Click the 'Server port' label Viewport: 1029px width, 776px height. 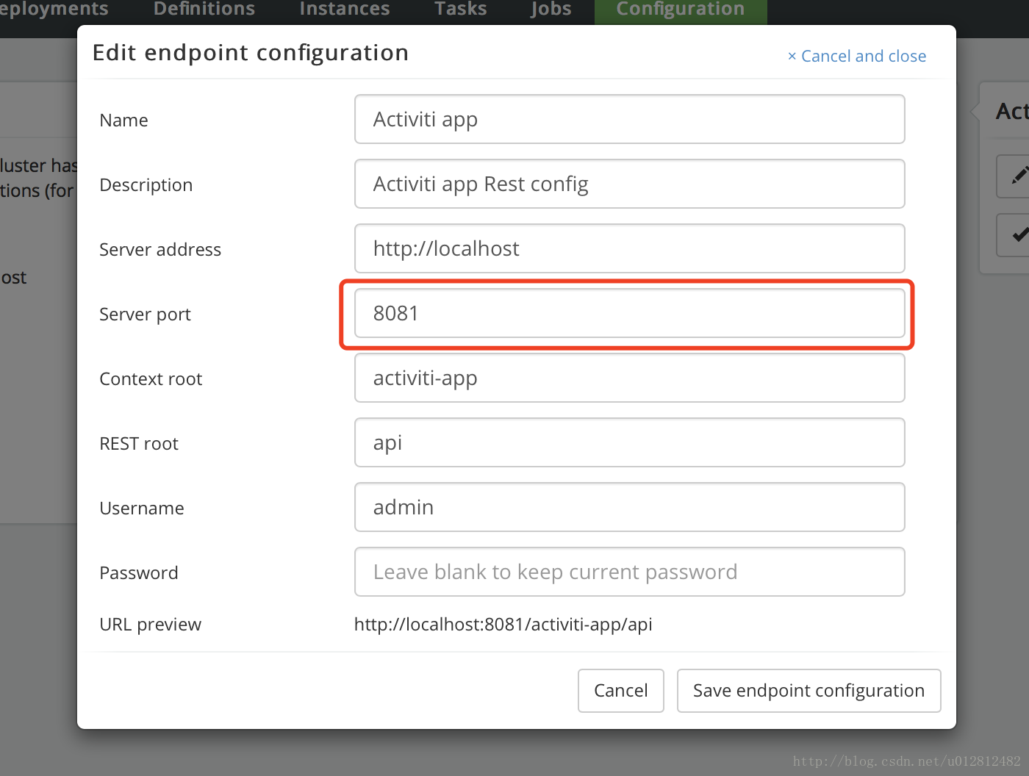click(x=145, y=315)
